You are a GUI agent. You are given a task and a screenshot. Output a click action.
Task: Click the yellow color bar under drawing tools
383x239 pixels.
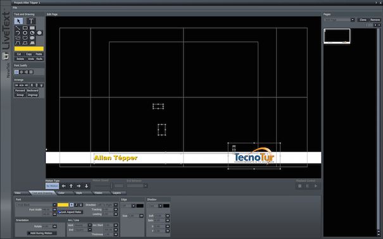pyautogui.click(x=29, y=49)
